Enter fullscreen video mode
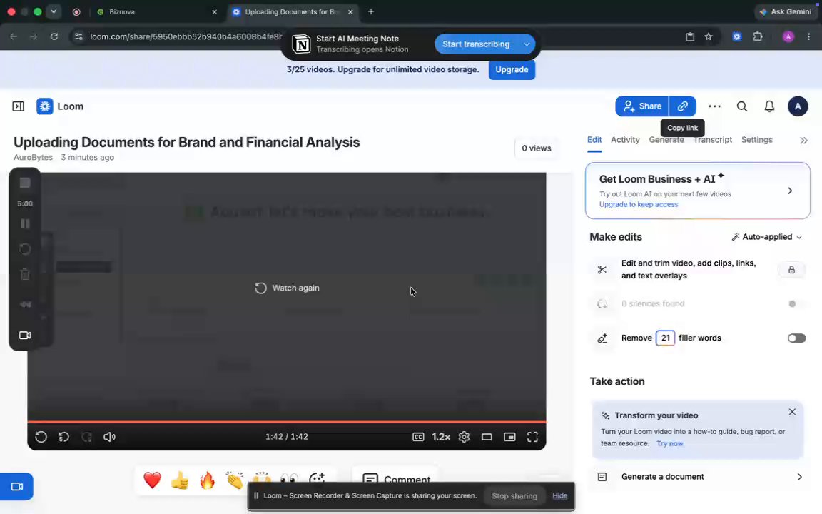This screenshot has height=514, width=822. [532, 437]
